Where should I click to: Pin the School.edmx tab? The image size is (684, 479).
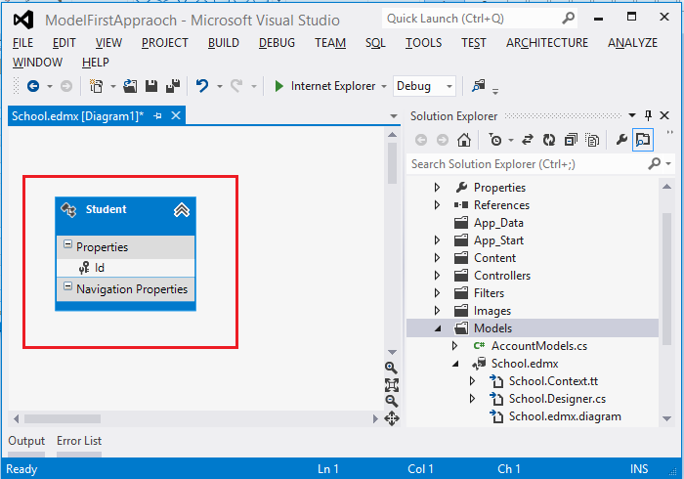158,116
